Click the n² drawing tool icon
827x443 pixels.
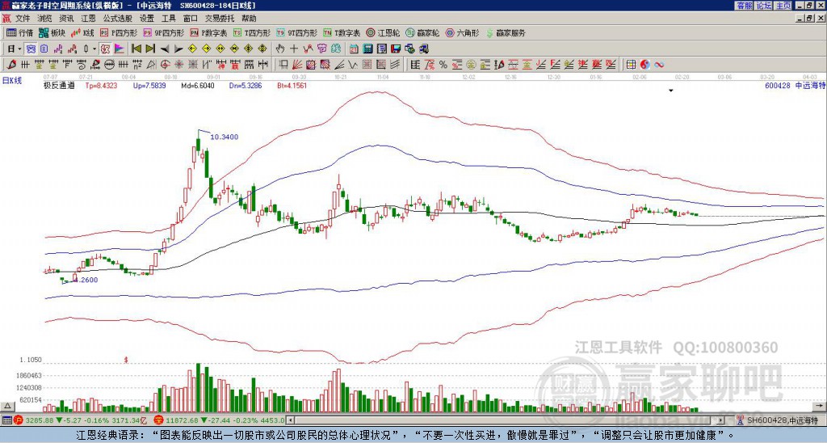tap(137, 65)
